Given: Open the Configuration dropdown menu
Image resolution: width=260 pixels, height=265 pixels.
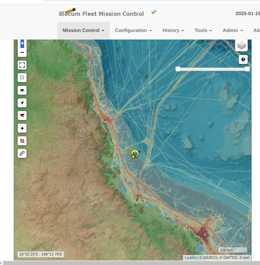Looking at the screenshot, I should 133,30.
